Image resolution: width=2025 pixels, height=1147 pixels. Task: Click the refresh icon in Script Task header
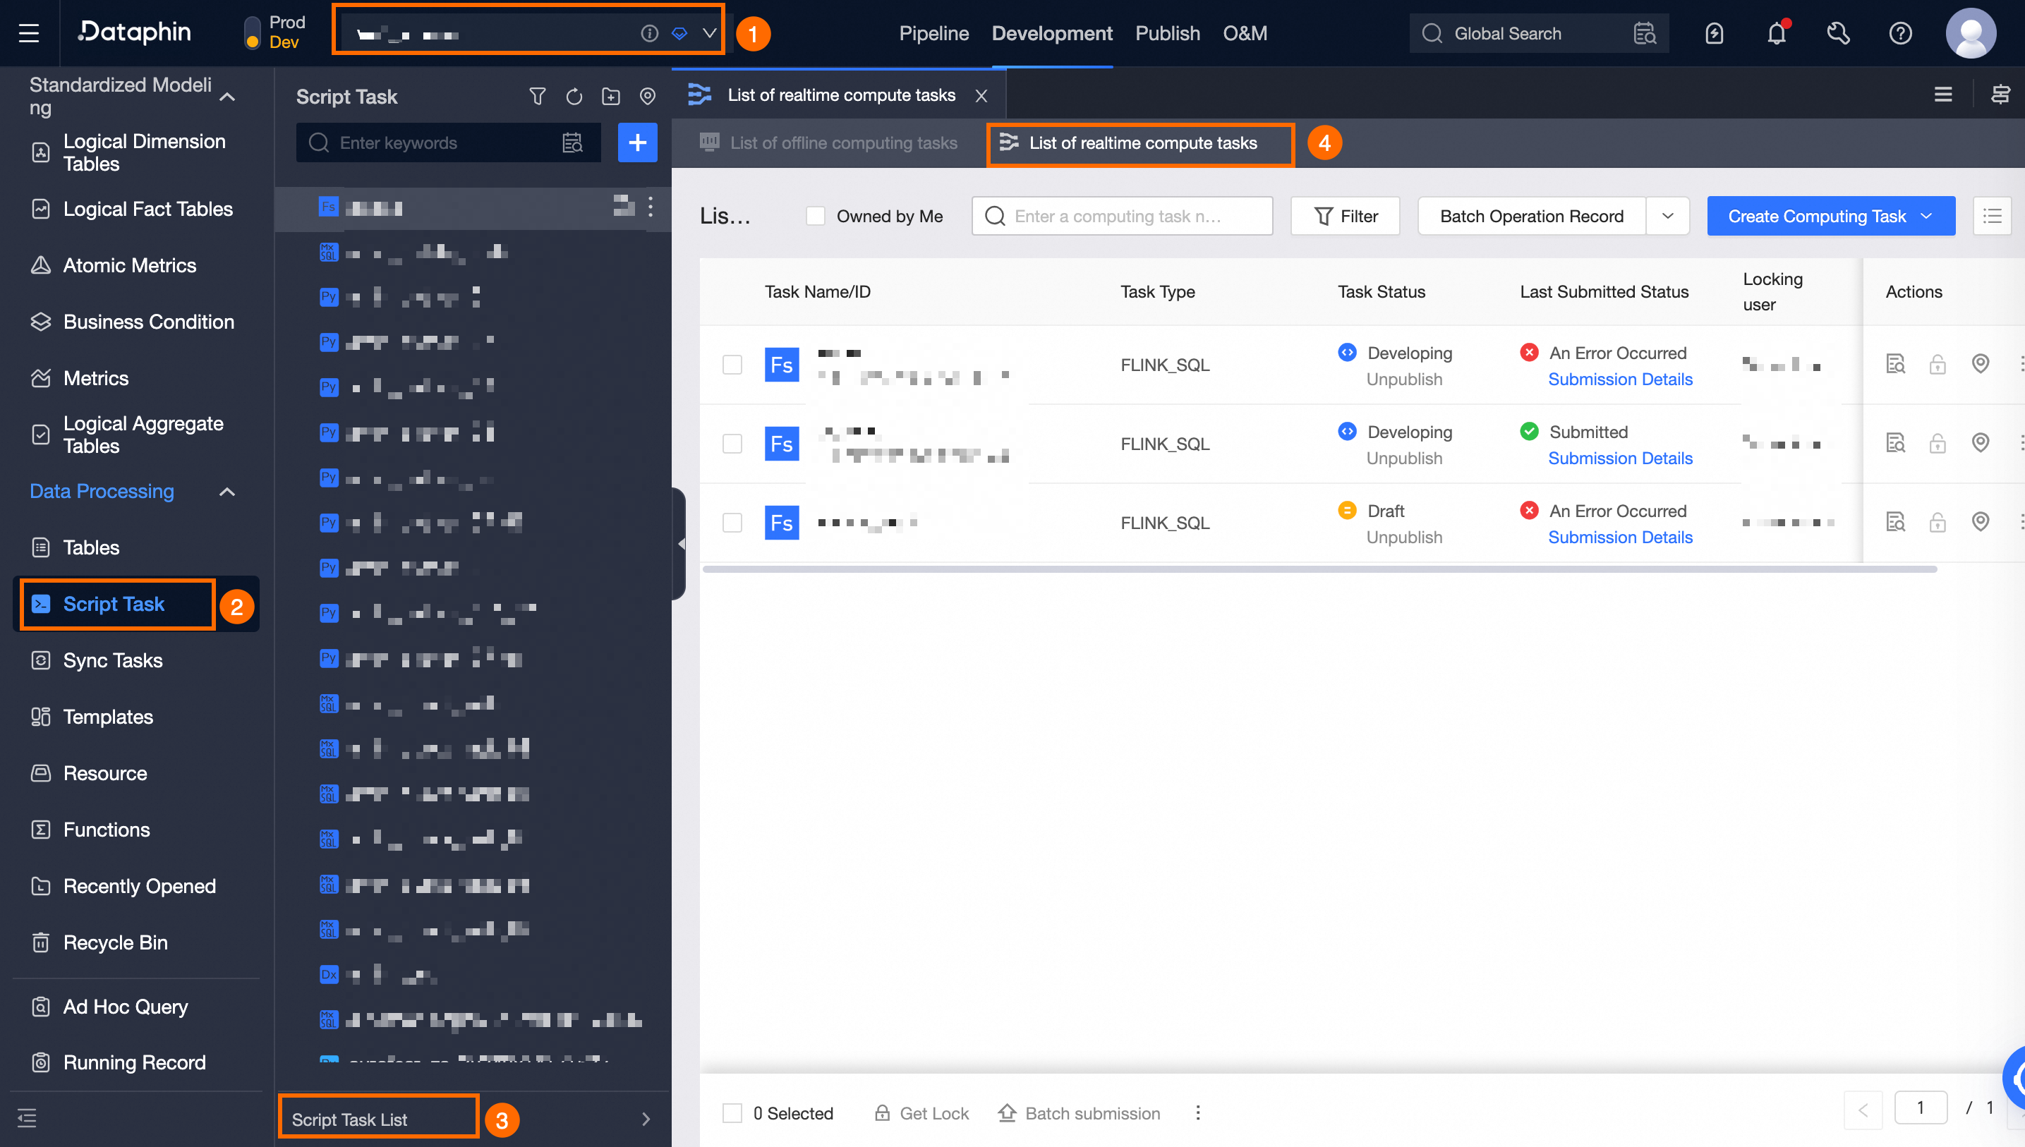point(574,96)
